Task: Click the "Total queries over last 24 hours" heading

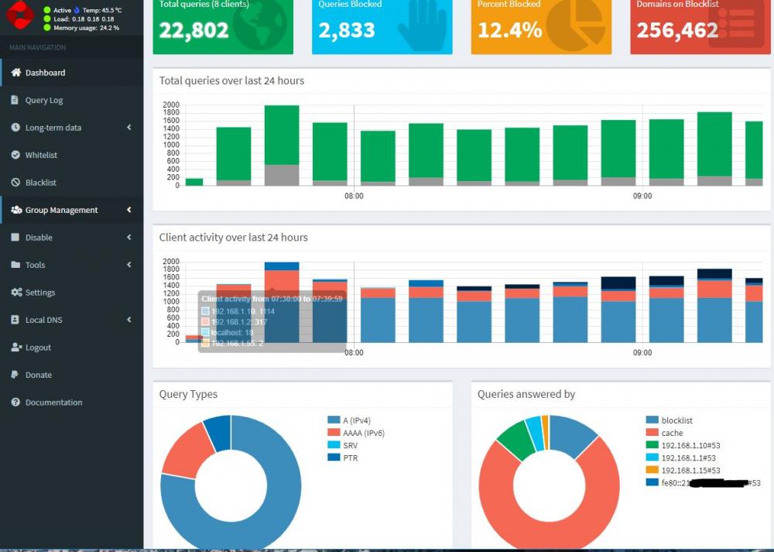Action: tap(231, 81)
